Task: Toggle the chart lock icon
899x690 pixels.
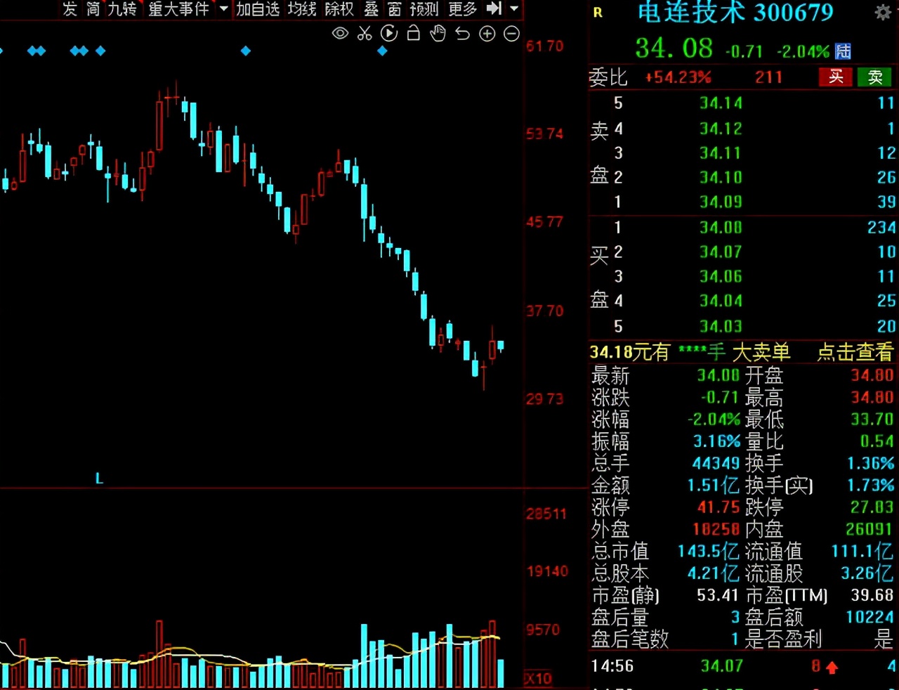Action: tap(414, 33)
